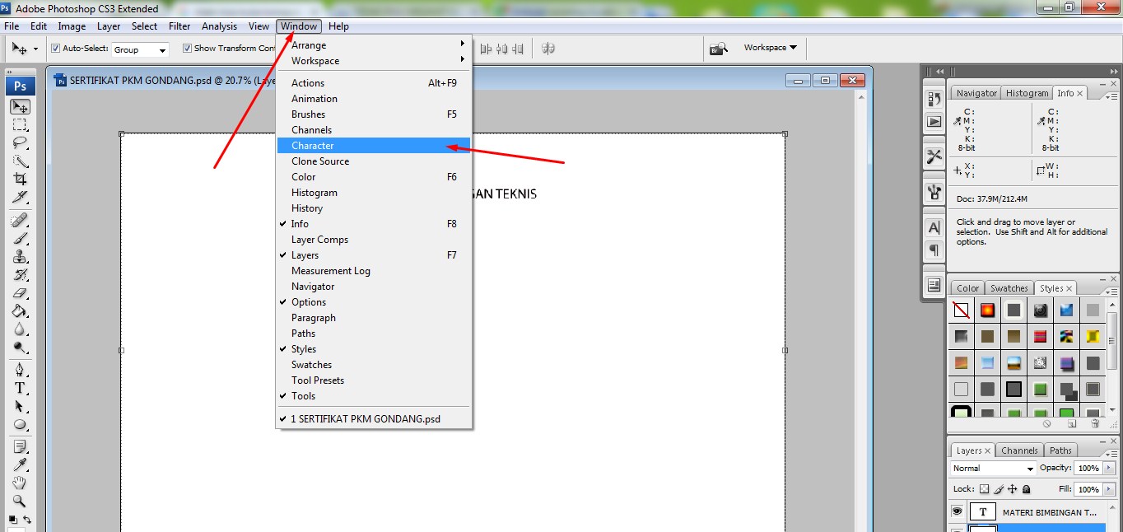Click the Opacity value field
The width and height of the screenshot is (1123, 532).
coord(1088,468)
